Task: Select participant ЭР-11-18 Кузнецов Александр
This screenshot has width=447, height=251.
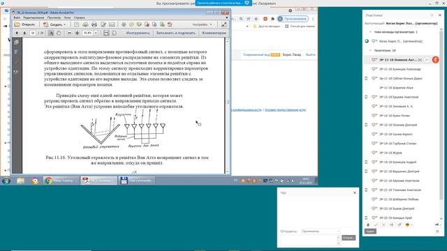Action: click(400, 69)
